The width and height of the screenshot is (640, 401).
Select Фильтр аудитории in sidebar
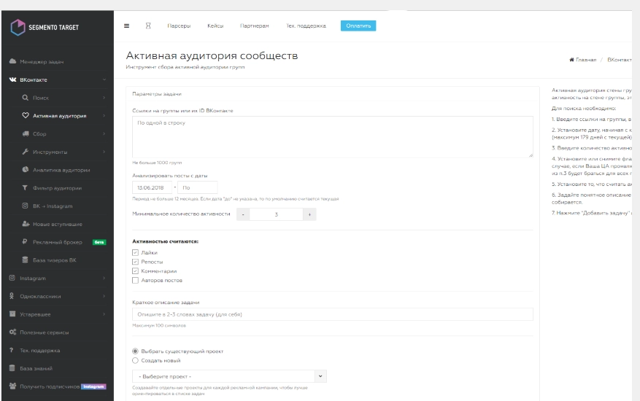(57, 187)
